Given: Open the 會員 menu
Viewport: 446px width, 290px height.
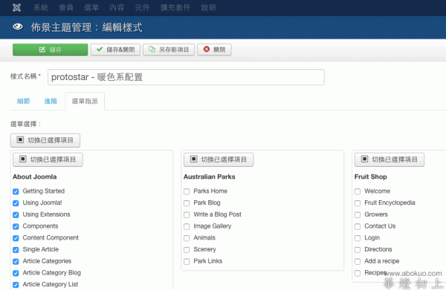Looking at the screenshot, I should [x=66, y=7].
